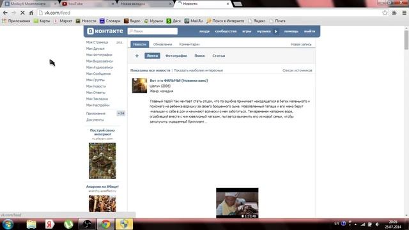Open Поиск в Интернете bookmark
409x230 pixels.
point(225,21)
